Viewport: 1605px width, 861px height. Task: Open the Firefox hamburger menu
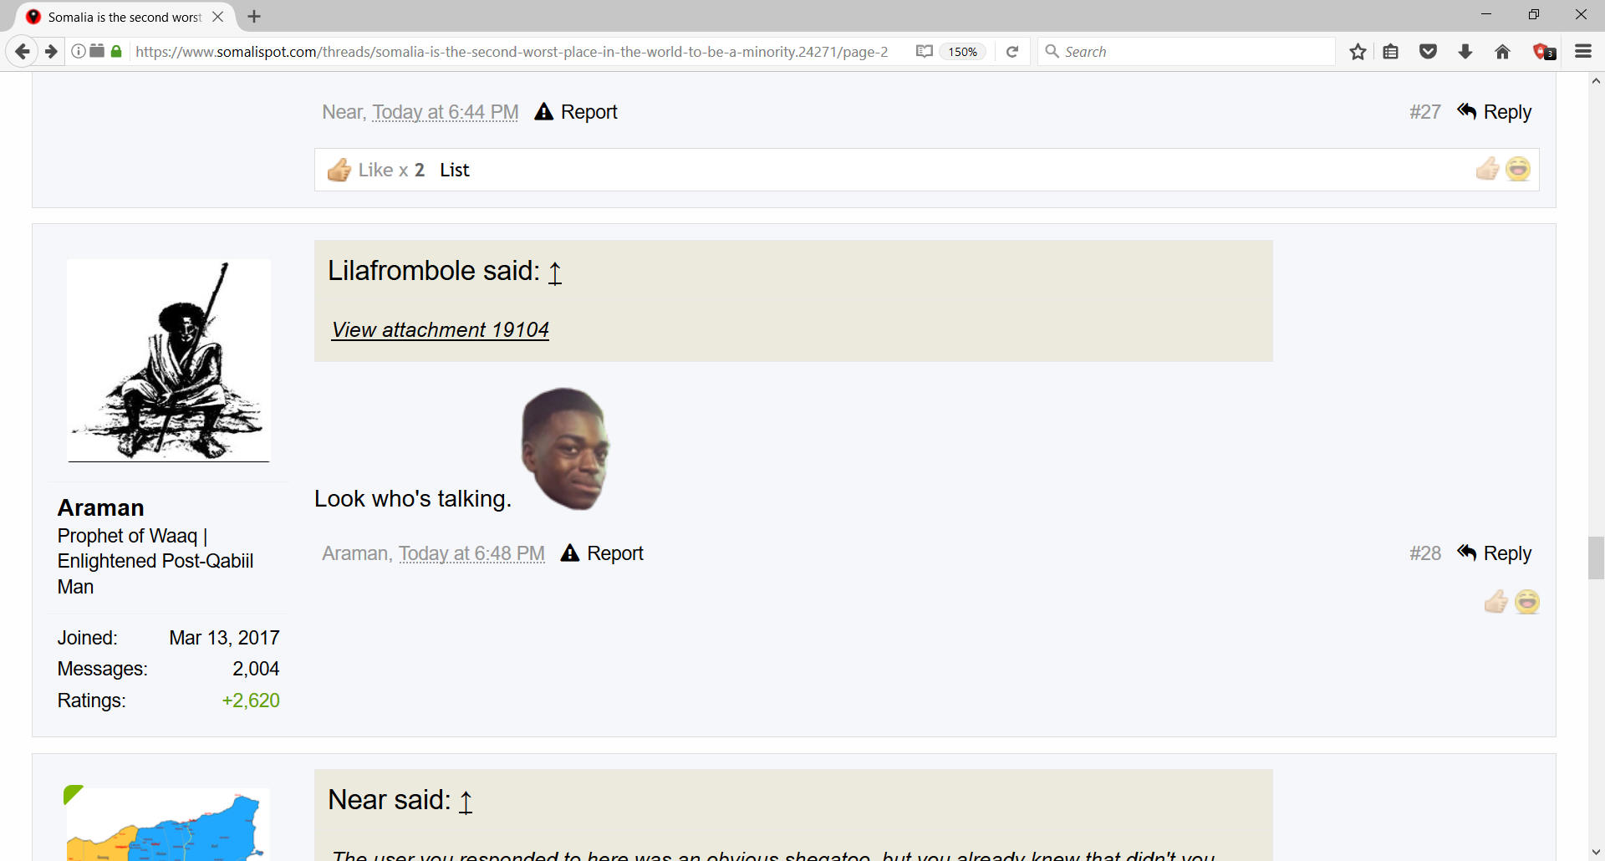tap(1582, 52)
